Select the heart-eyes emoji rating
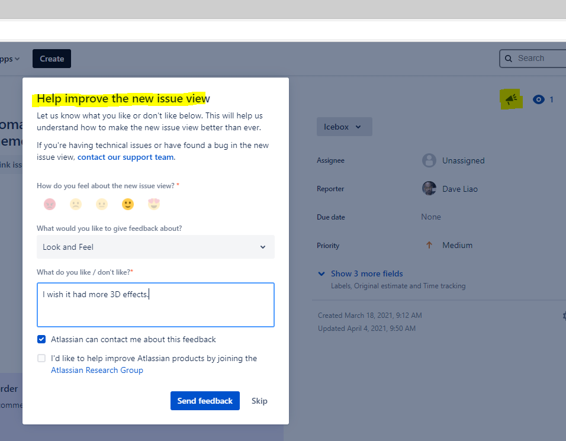Screen dimensions: 566x441 [154, 204]
